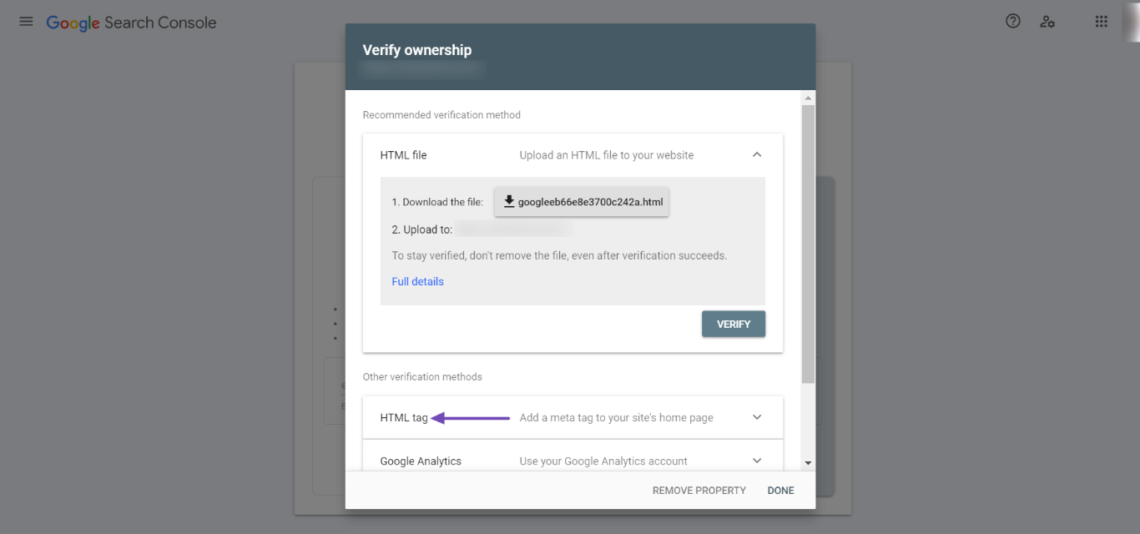Expand the HTML tag verification method
Viewport: 1140px width, 534px height.
pos(757,416)
